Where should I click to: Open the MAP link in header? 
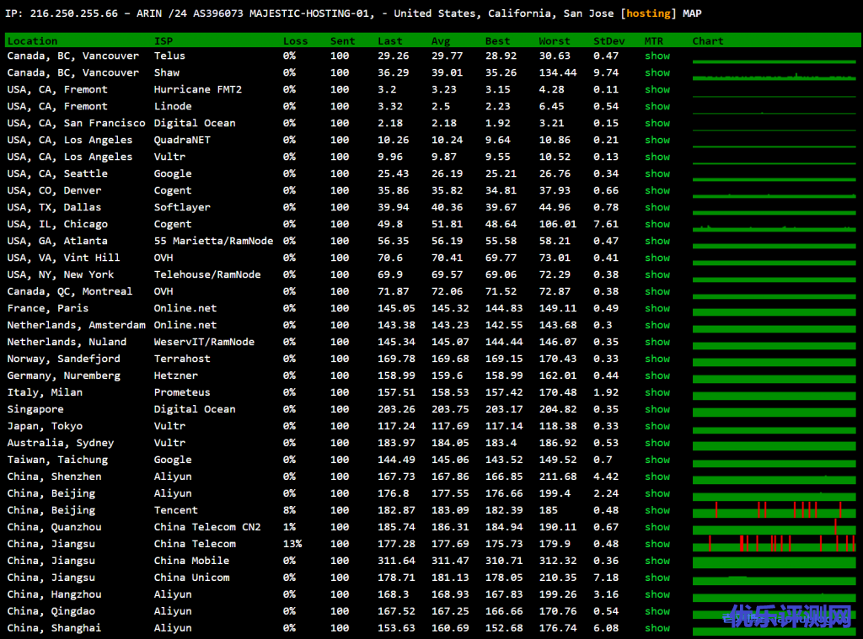pyautogui.click(x=691, y=13)
